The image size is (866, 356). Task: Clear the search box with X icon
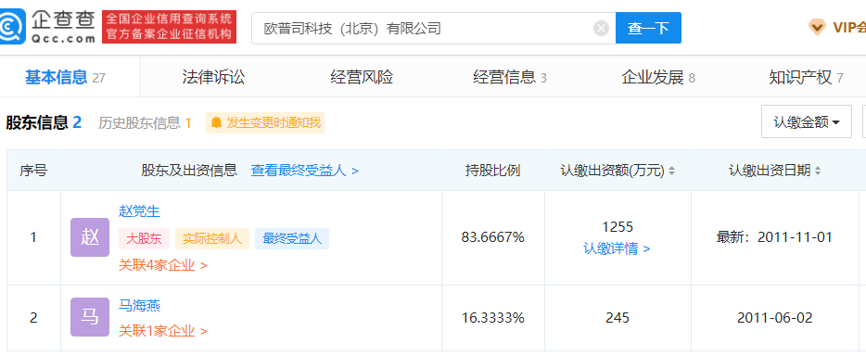coord(601,28)
